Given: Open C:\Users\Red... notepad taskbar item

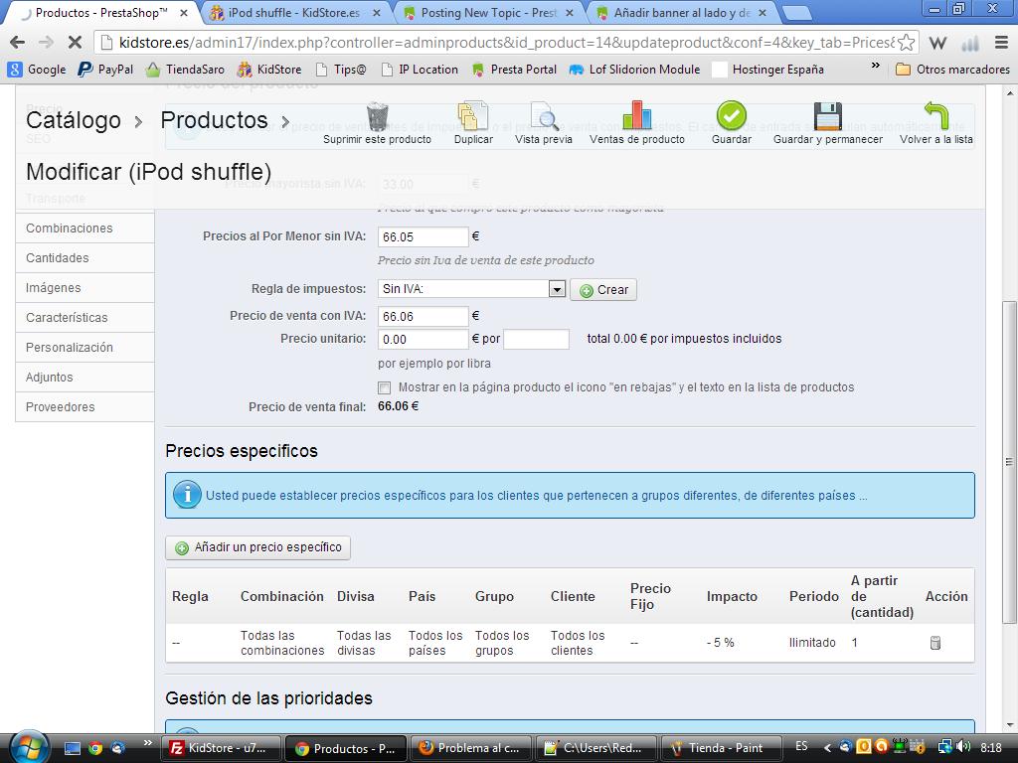Looking at the screenshot, I should click(x=597, y=748).
